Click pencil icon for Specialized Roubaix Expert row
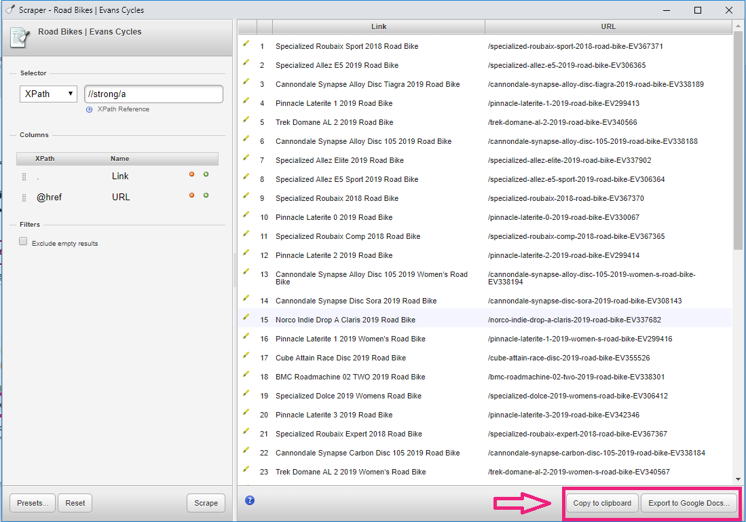Viewport: 746px width, 522px height. click(246, 431)
